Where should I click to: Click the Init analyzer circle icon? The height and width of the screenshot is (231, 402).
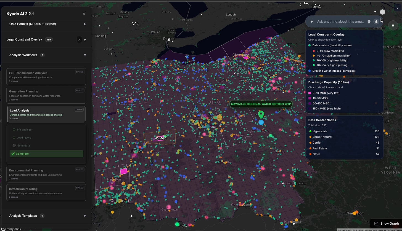click(14, 130)
